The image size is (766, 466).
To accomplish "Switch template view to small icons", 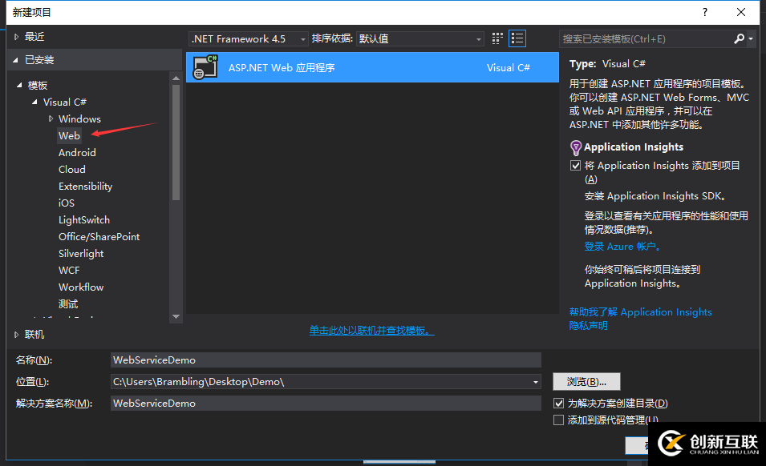I will [x=517, y=38].
